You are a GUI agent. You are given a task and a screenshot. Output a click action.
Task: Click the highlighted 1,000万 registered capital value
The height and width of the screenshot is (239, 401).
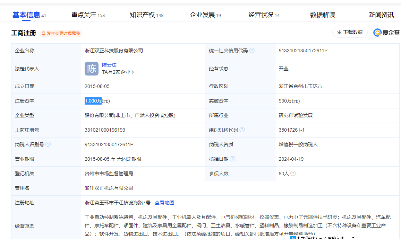click(93, 101)
